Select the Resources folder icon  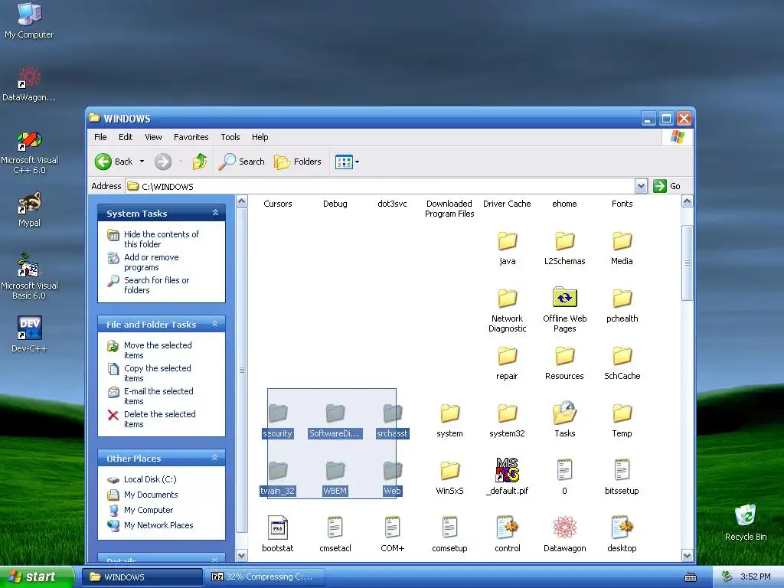564,357
